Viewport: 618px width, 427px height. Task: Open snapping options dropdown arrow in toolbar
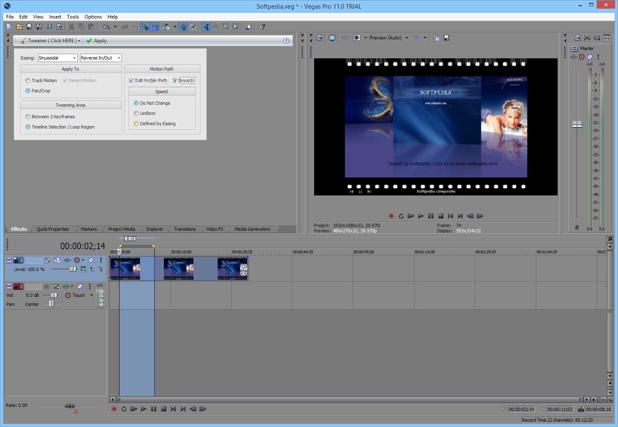click(x=175, y=27)
